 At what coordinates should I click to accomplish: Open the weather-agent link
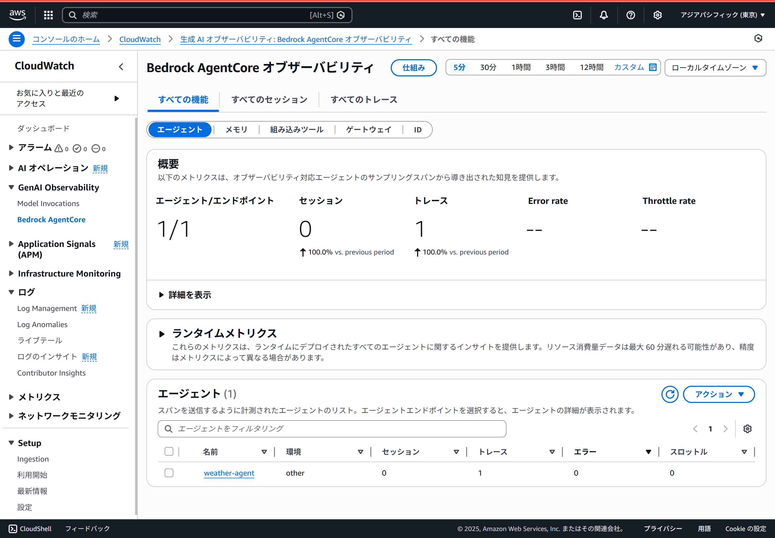point(229,473)
